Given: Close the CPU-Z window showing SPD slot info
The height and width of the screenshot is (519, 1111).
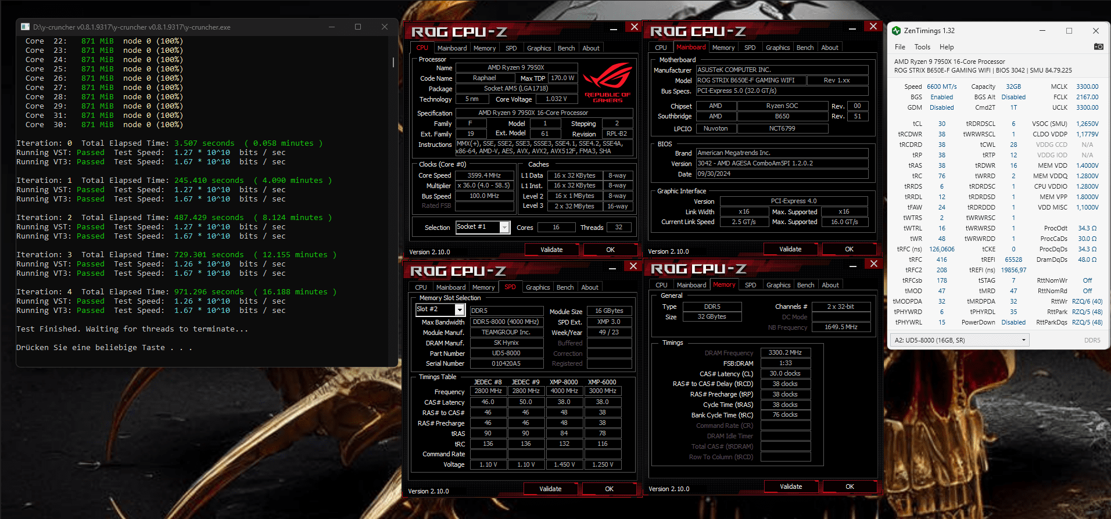Looking at the screenshot, I should (x=633, y=265).
